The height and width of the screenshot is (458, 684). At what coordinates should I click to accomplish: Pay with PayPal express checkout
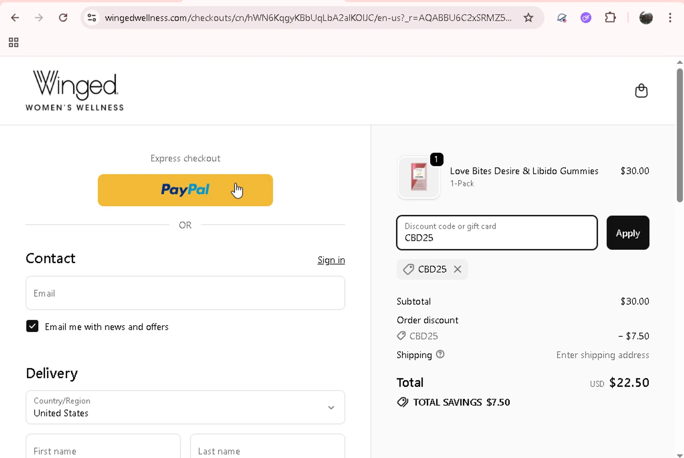[x=185, y=190]
